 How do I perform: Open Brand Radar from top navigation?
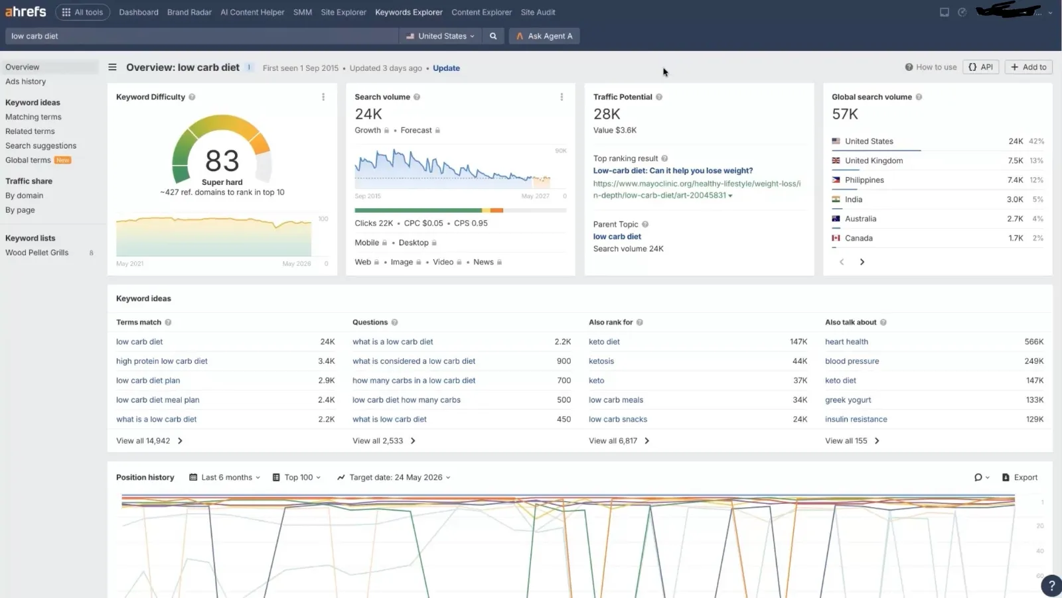[x=189, y=12]
